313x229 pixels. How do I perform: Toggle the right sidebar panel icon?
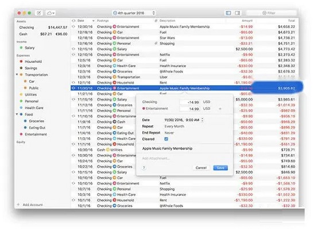click(237, 13)
